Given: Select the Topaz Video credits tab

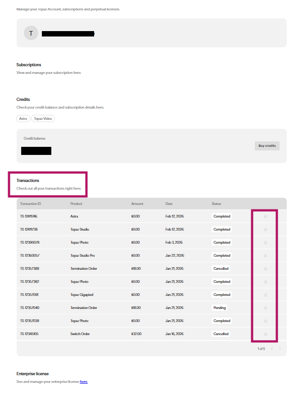Looking at the screenshot, I should pos(43,118).
